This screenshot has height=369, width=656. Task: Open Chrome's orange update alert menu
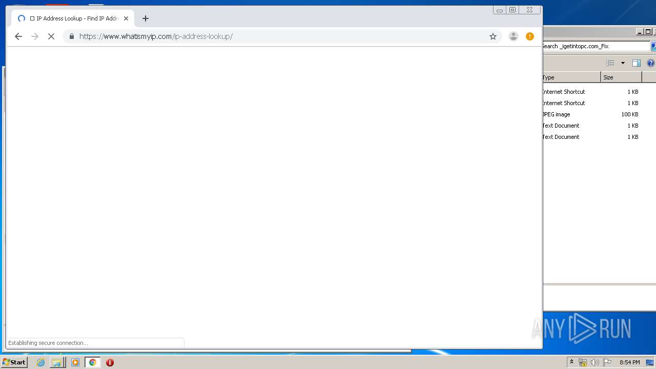[x=530, y=36]
